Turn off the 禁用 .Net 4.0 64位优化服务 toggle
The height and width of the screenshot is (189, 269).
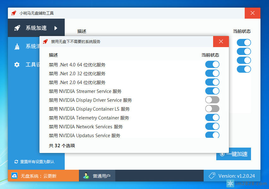coord(212,64)
